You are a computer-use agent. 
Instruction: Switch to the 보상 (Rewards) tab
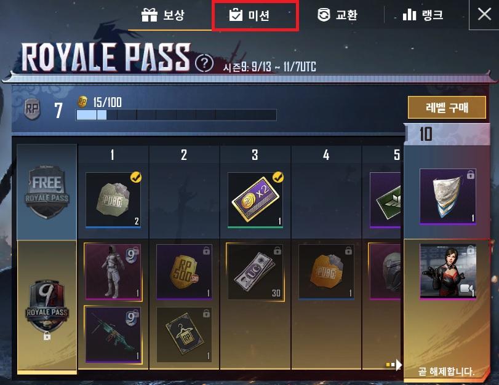click(x=163, y=15)
